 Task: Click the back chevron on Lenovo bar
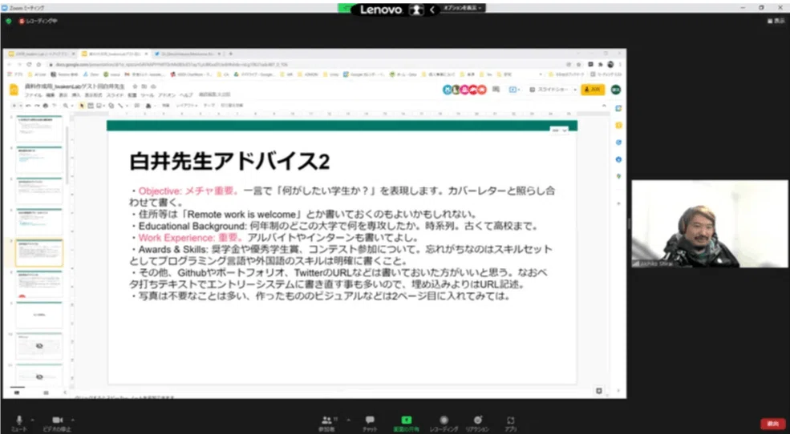point(431,10)
